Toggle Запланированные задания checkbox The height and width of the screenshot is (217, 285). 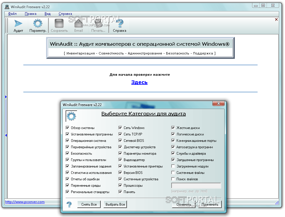[x=67, y=166]
